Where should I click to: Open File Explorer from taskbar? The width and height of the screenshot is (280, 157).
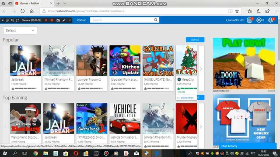tap(45, 153)
